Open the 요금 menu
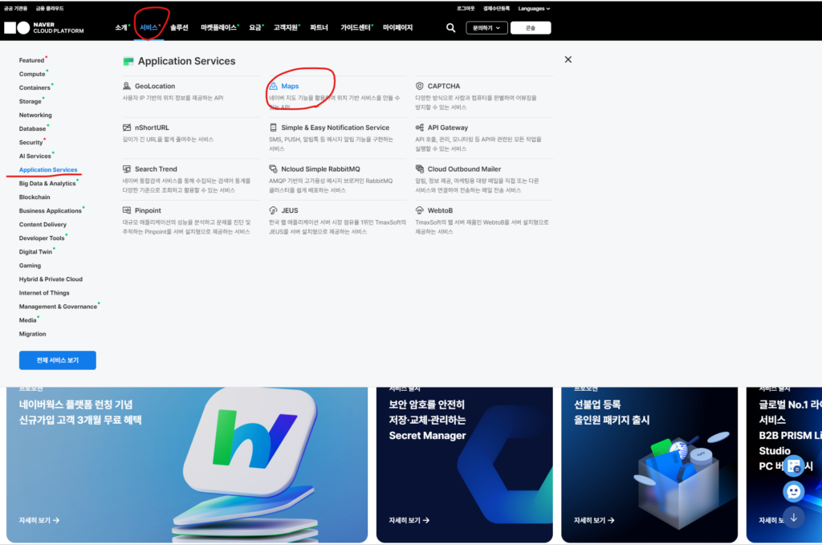 (x=255, y=28)
